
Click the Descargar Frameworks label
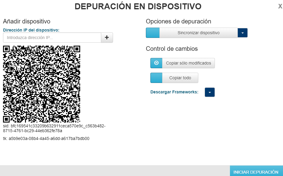tap(174, 92)
